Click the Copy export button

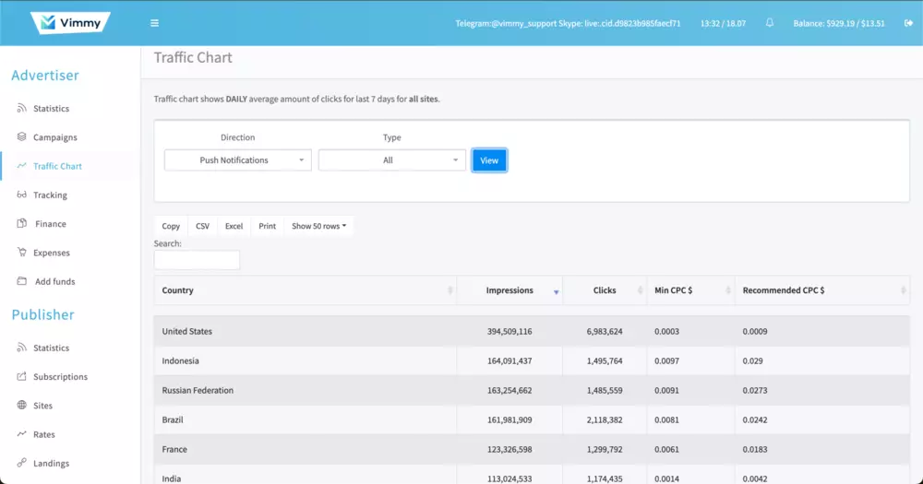click(171, 226)
